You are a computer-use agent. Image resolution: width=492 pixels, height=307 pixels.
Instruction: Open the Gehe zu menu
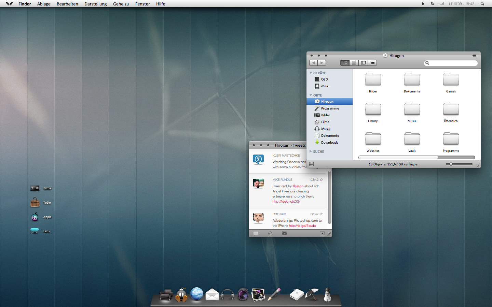121,4
